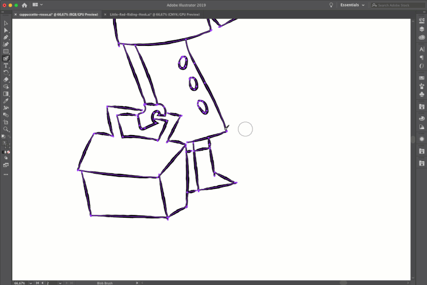Select the Rectangle tool
The height and width of the screenshot is (285, 427).
click(x=6, y=51)
